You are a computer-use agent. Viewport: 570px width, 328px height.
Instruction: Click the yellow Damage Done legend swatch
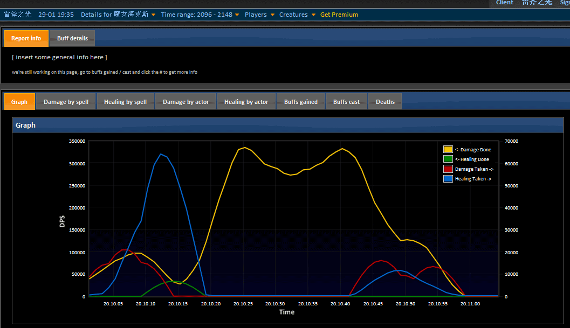tap(448, 149)
